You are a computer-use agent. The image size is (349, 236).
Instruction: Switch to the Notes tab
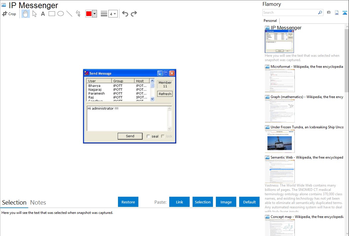pos(38,203)
